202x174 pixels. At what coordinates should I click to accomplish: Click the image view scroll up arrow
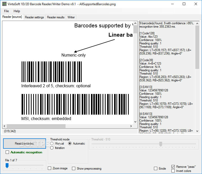pyautogui.click(x=135, y=23)
